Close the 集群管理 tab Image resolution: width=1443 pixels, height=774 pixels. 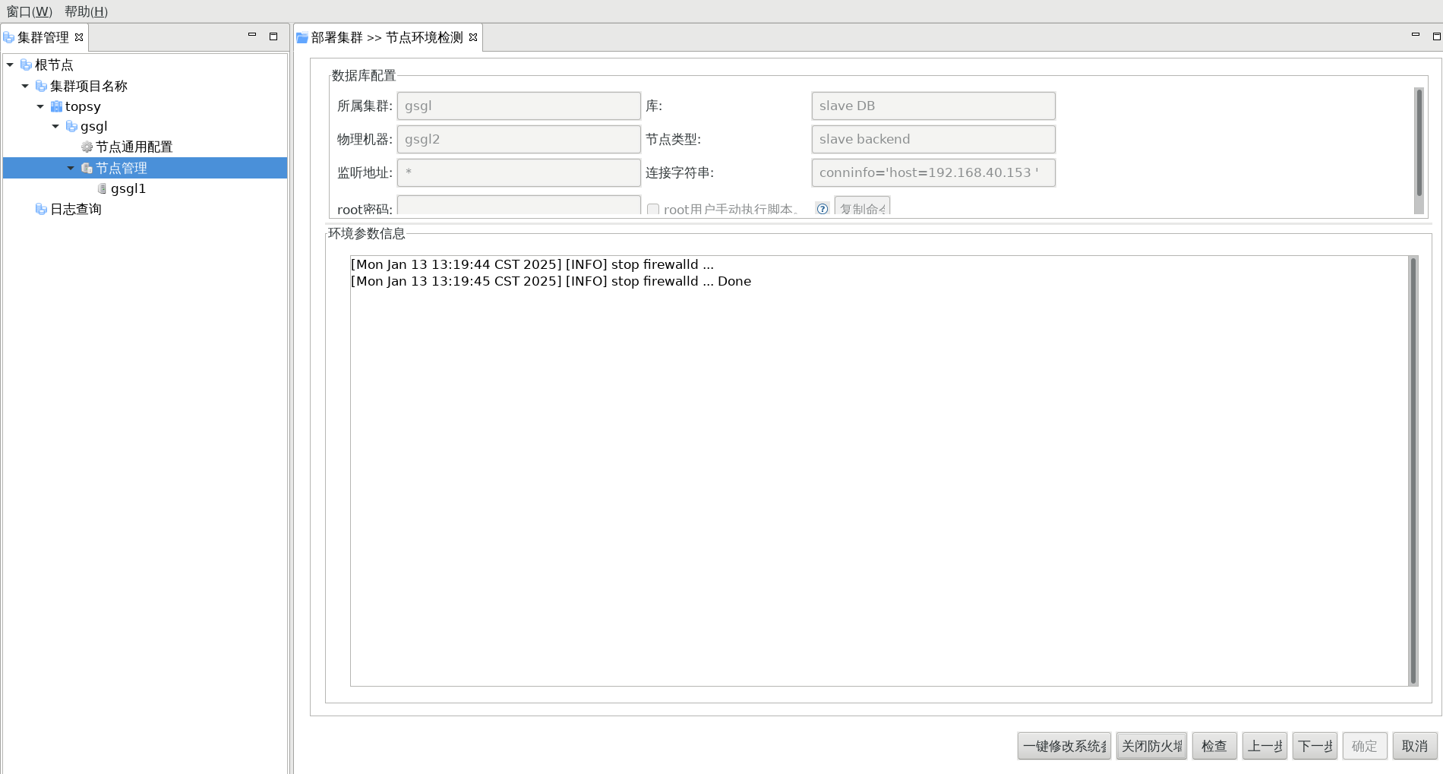pyautogui.click(x=78, y=37)
